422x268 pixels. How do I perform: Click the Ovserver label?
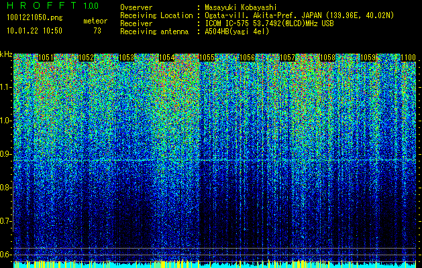[x=136, y=7]
